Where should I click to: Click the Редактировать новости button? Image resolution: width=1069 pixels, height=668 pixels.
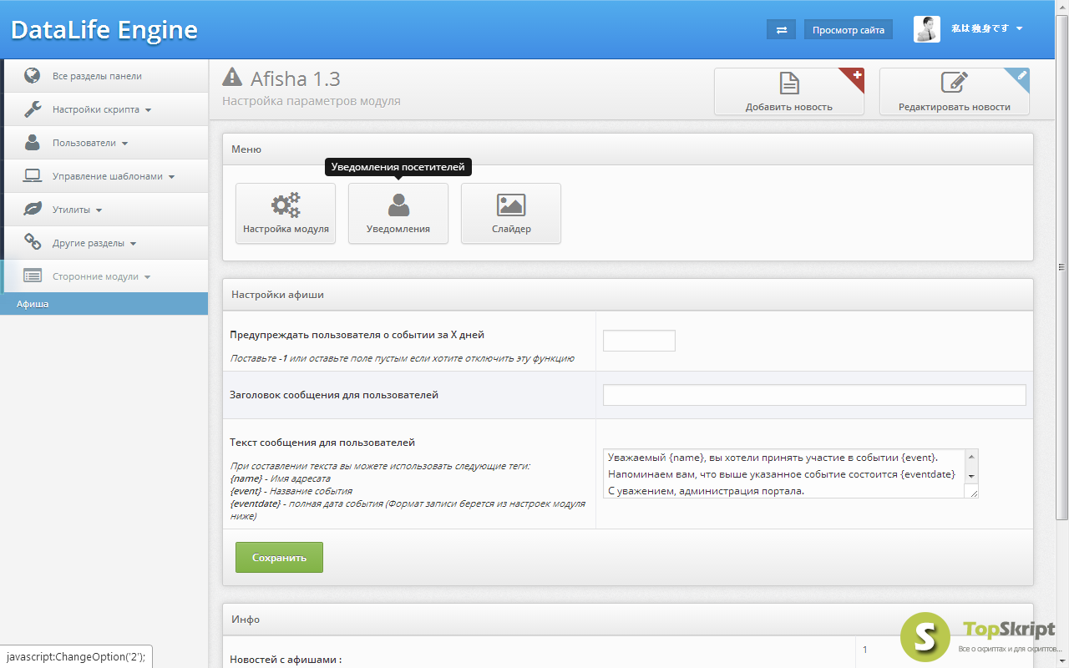pos(955,91)
